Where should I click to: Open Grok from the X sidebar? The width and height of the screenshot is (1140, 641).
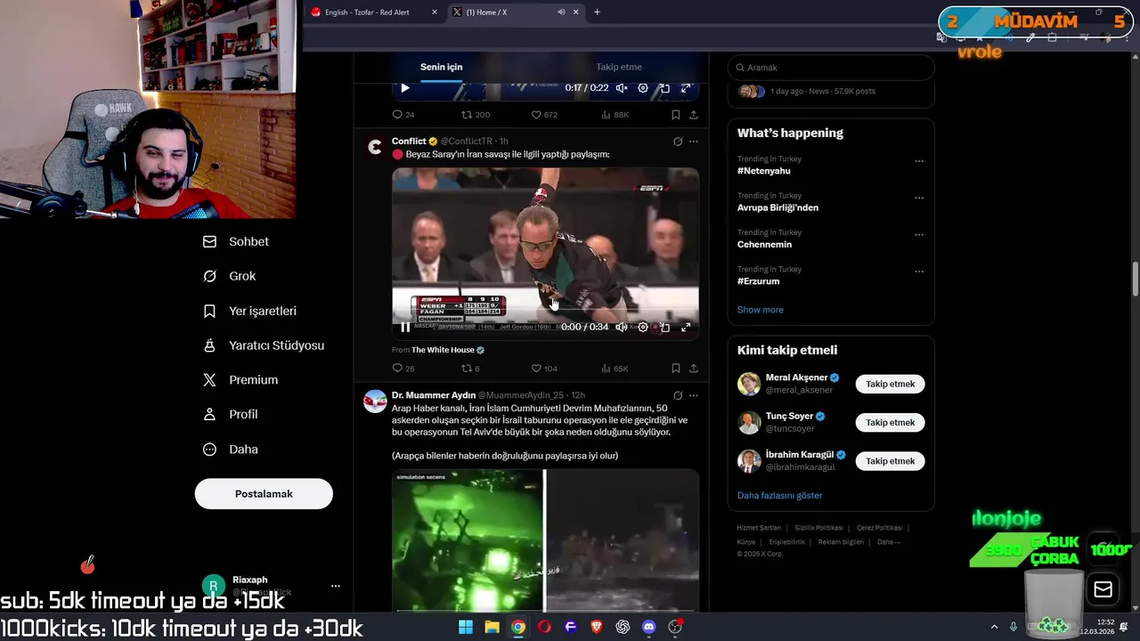[x=230, y=276]
